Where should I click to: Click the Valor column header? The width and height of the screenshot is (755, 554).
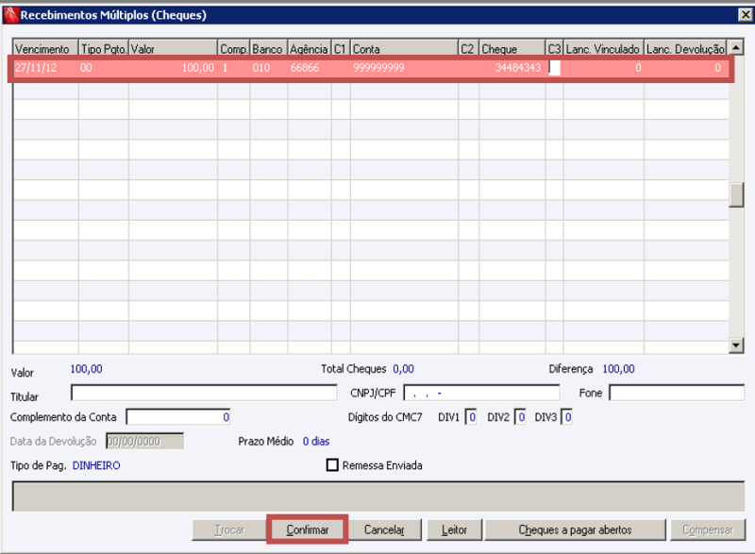click(x=173, y=49)
